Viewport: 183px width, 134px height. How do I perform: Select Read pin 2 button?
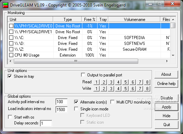point(104,82)
